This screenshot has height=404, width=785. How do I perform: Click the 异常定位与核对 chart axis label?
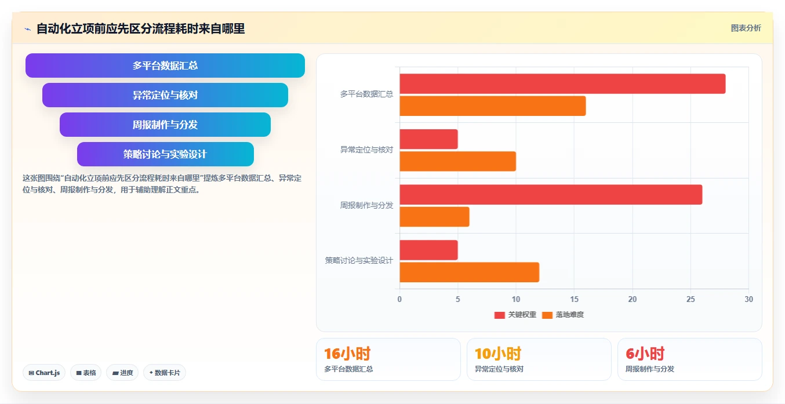[366, 150]
